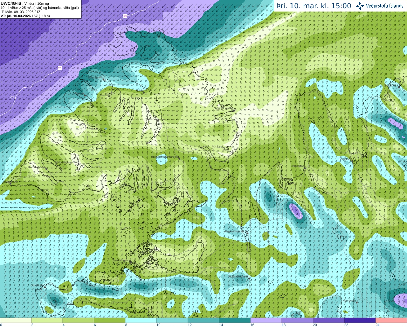Click the '10m hviður > 25 m/s' description line

tap(40, 8)
